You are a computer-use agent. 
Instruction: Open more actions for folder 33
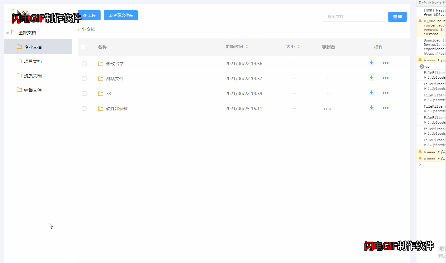386,93
